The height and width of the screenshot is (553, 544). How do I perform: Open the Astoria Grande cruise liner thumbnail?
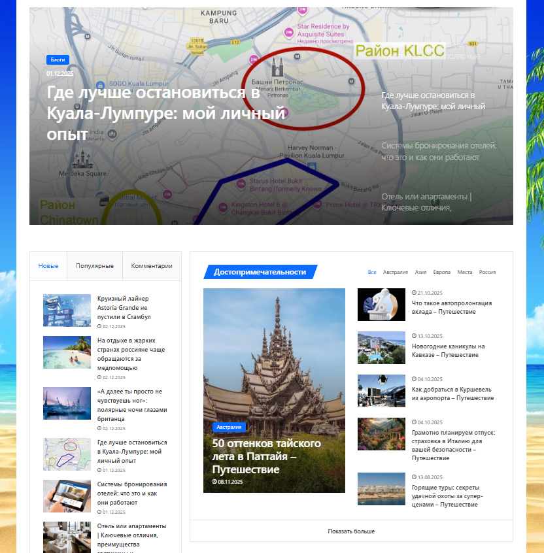click(x=67, y=310)
